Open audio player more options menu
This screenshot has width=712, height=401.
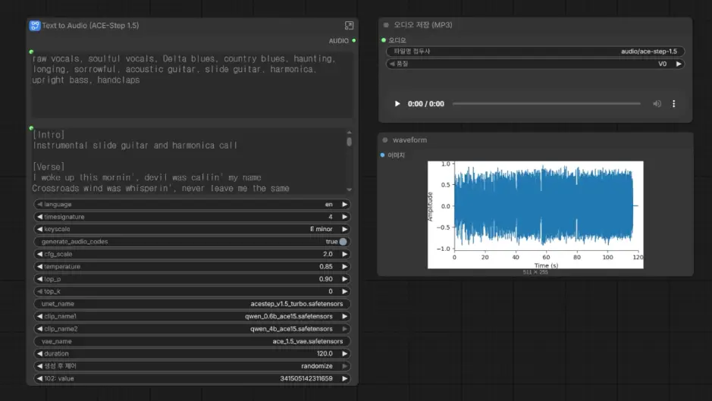pos(674,104)
